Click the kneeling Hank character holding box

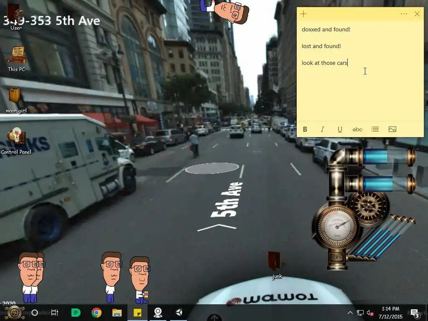pos(140,280)
